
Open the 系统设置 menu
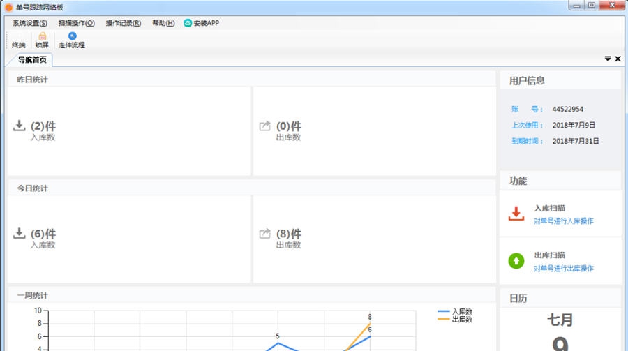tap(30, 23)
